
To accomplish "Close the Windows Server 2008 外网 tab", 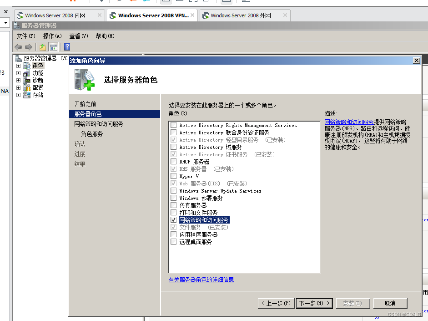I will [285, 15].
